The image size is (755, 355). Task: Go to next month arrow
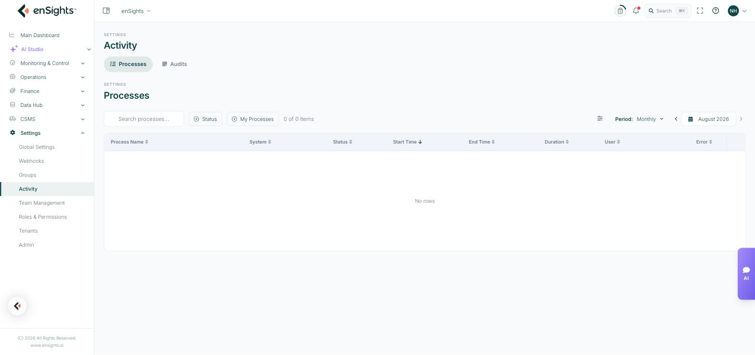click(741, 119)
